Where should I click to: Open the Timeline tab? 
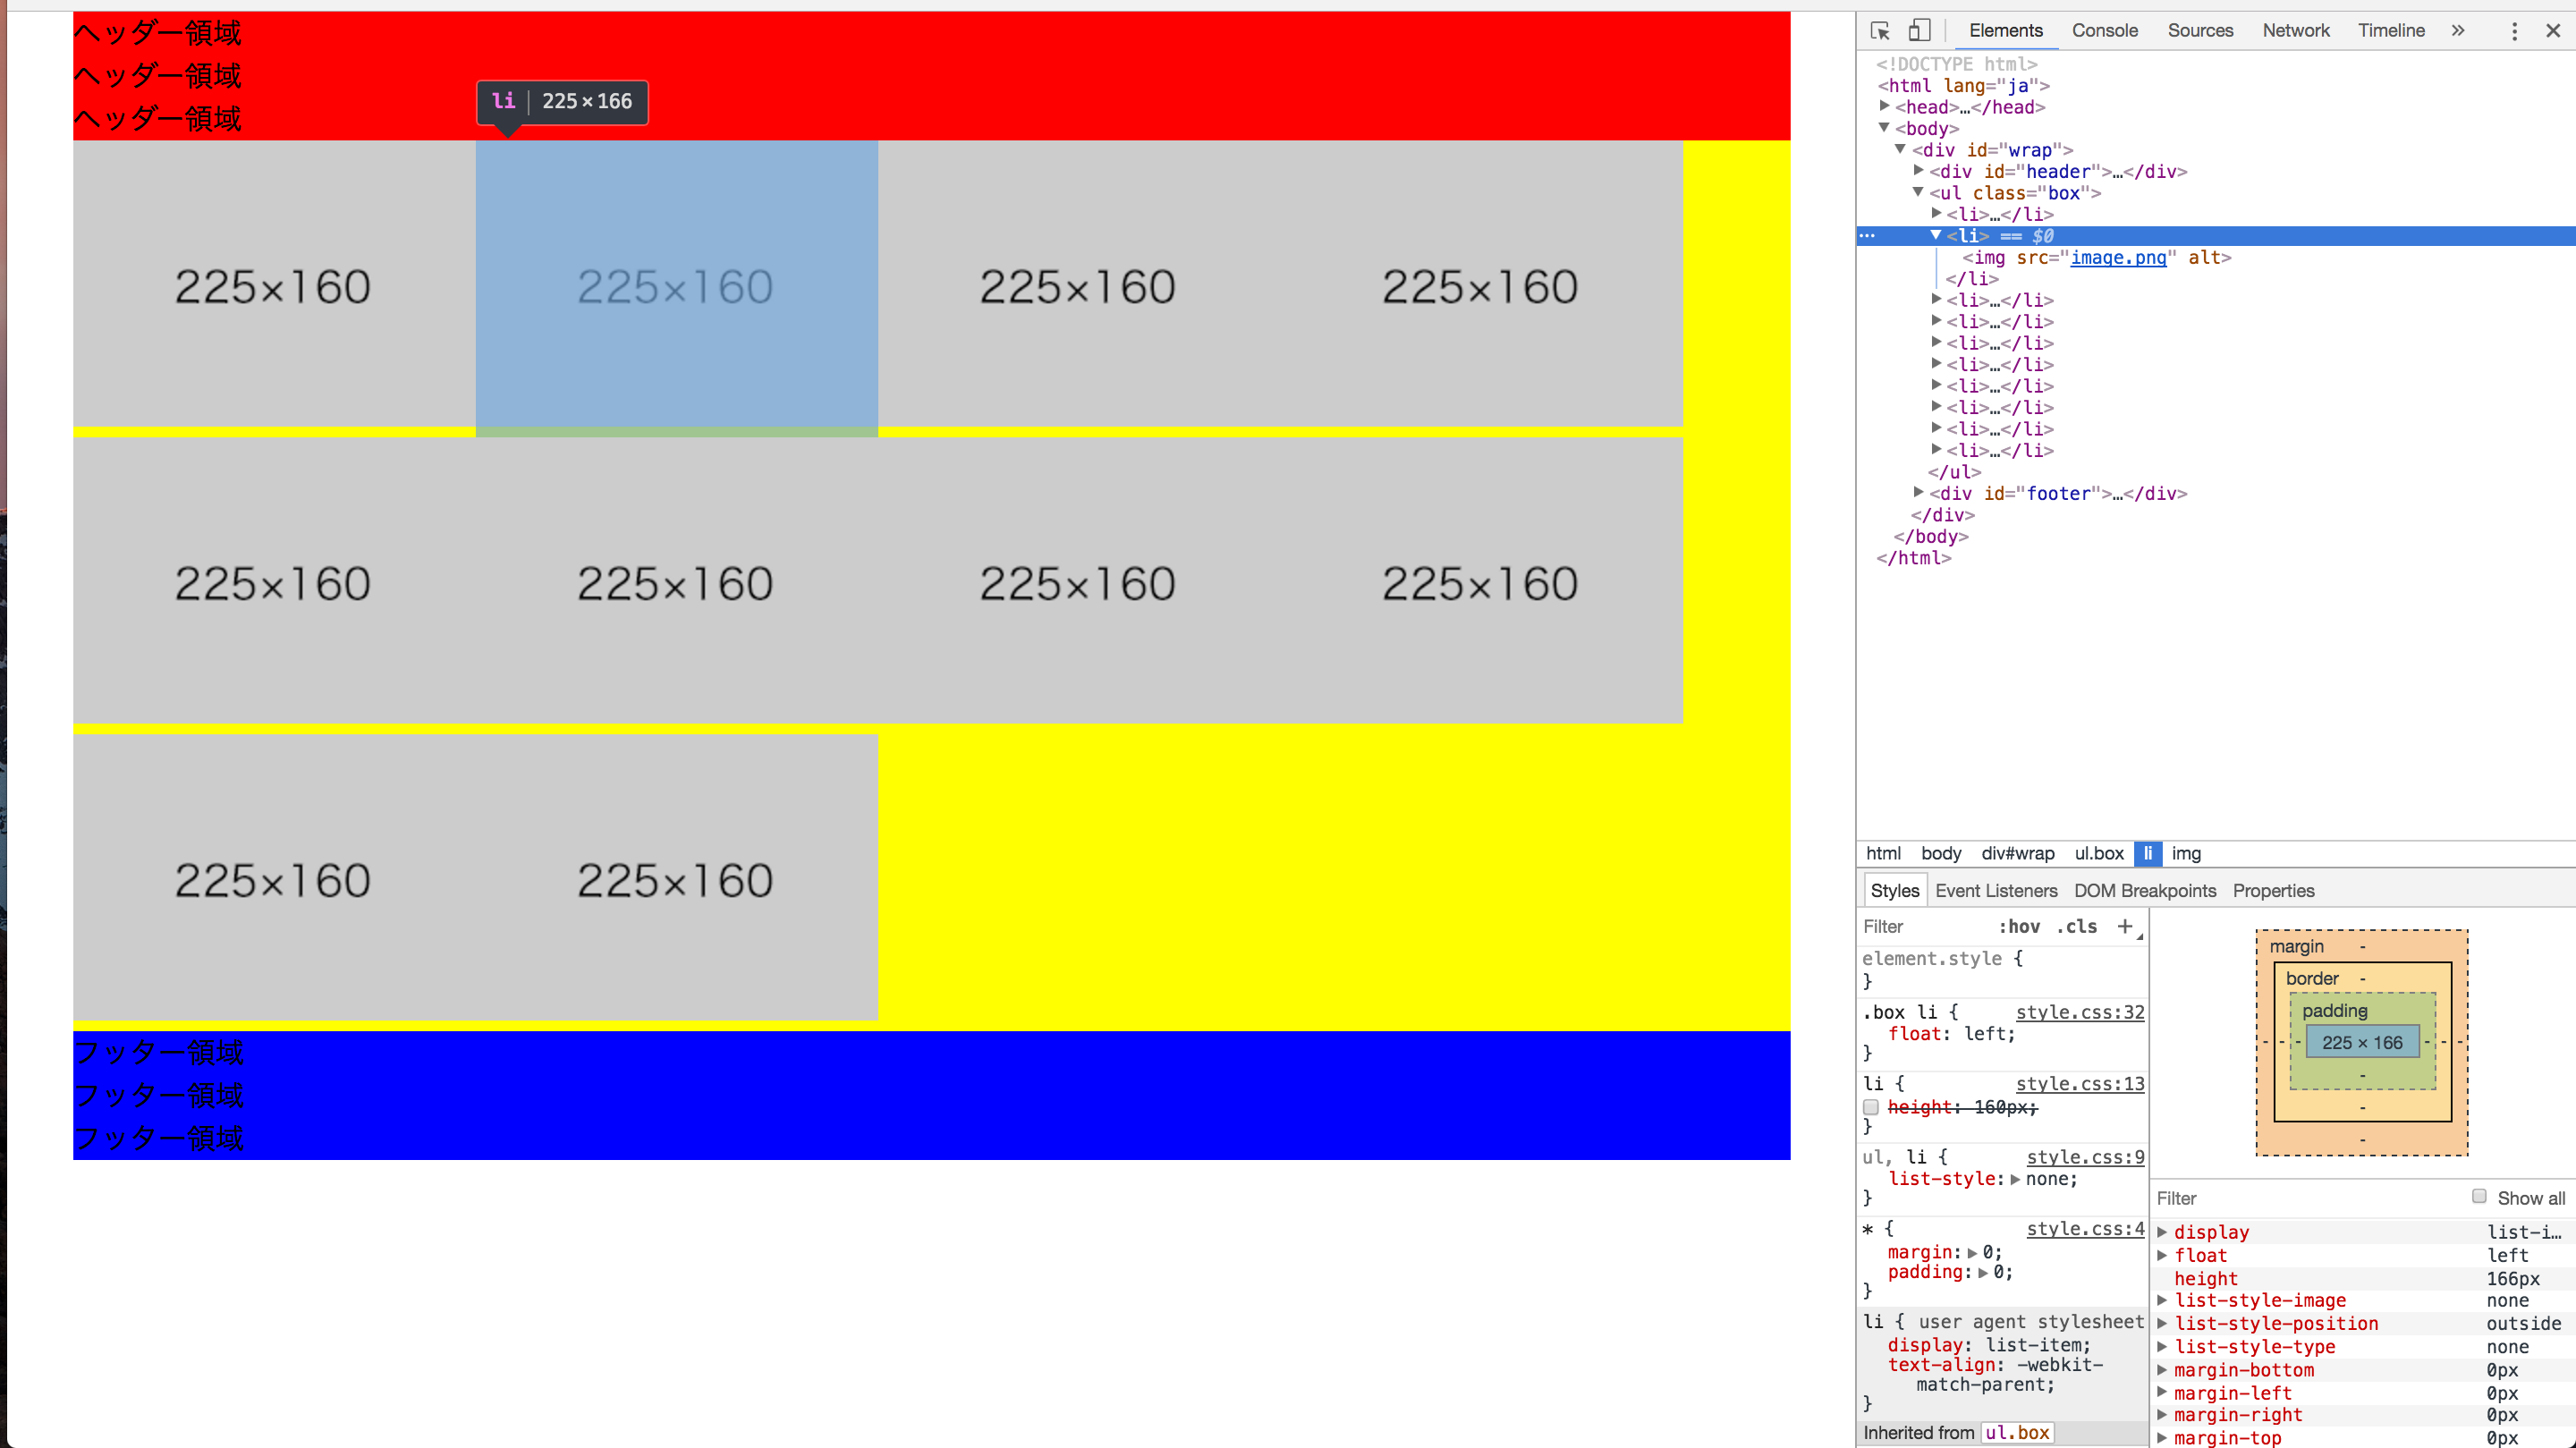(2391, 30)
